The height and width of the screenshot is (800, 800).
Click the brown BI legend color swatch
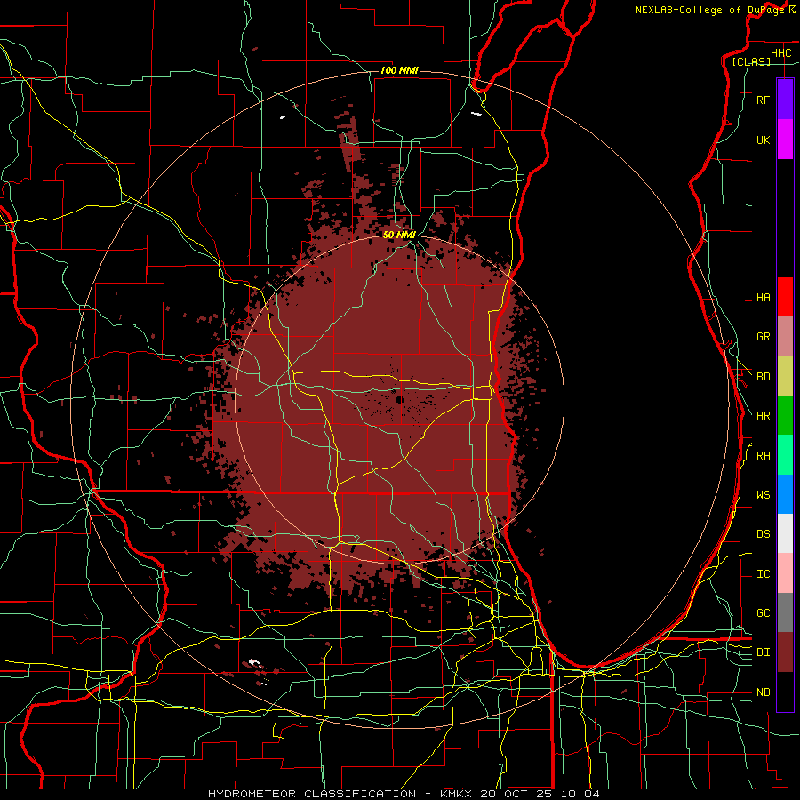coord(785,652)
